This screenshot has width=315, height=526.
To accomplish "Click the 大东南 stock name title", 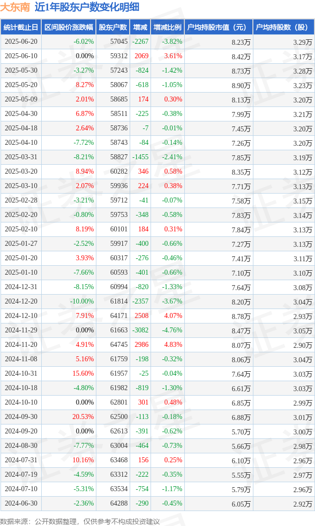I will pos(15,7).
